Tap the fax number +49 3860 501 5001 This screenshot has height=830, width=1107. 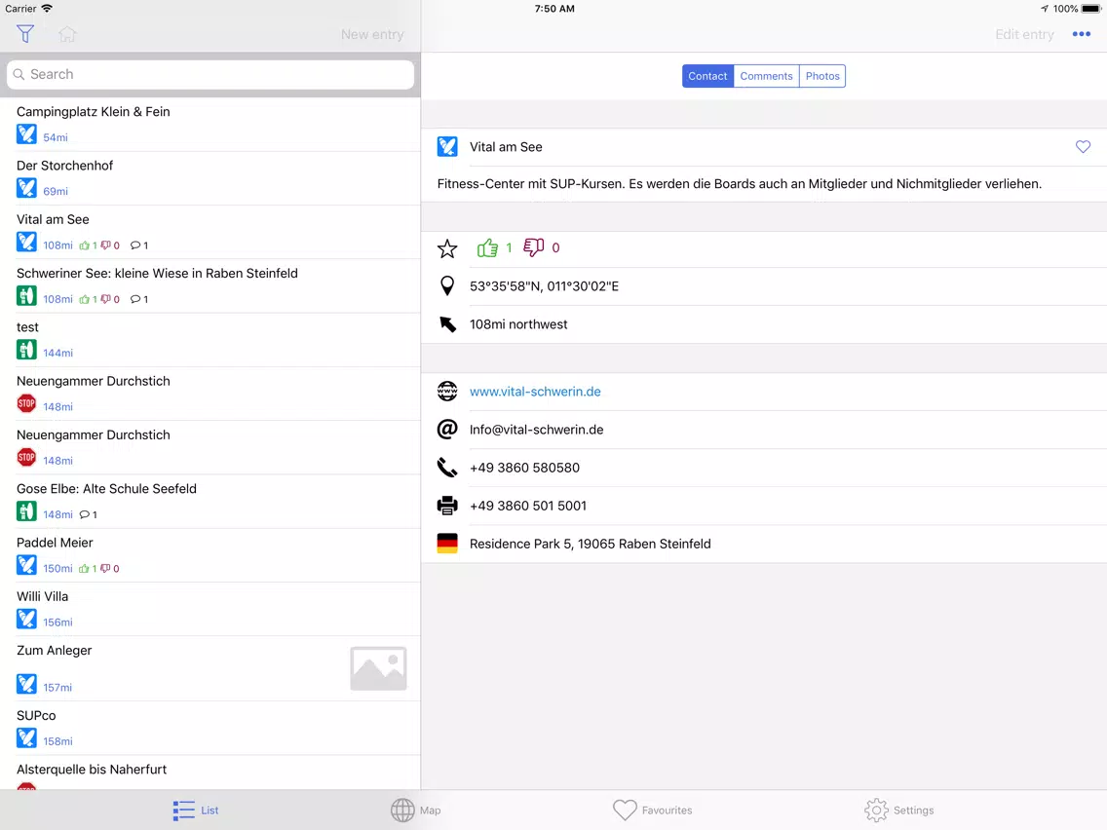(x=528, y=506)
